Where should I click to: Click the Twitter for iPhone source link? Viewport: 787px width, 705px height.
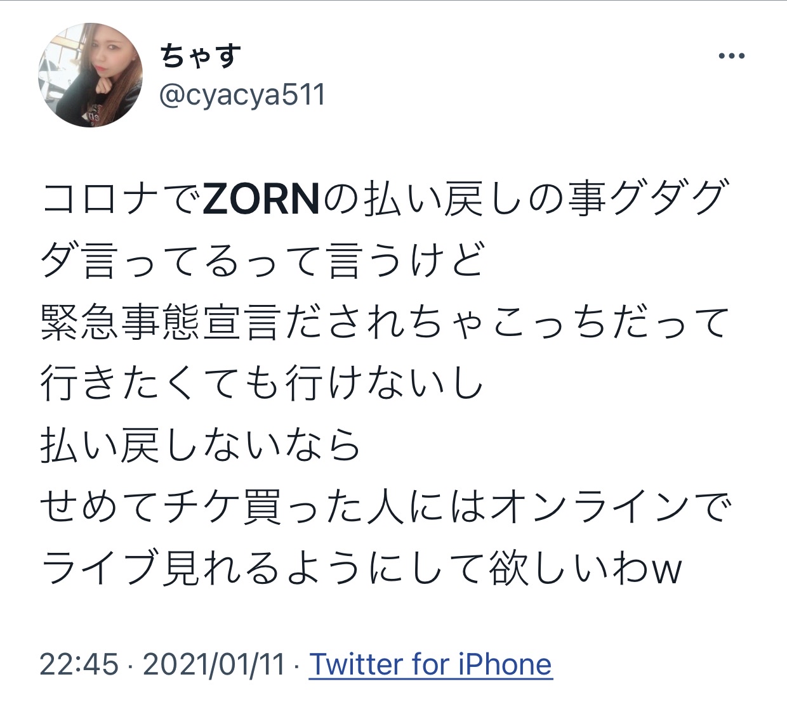click(430, 664)
